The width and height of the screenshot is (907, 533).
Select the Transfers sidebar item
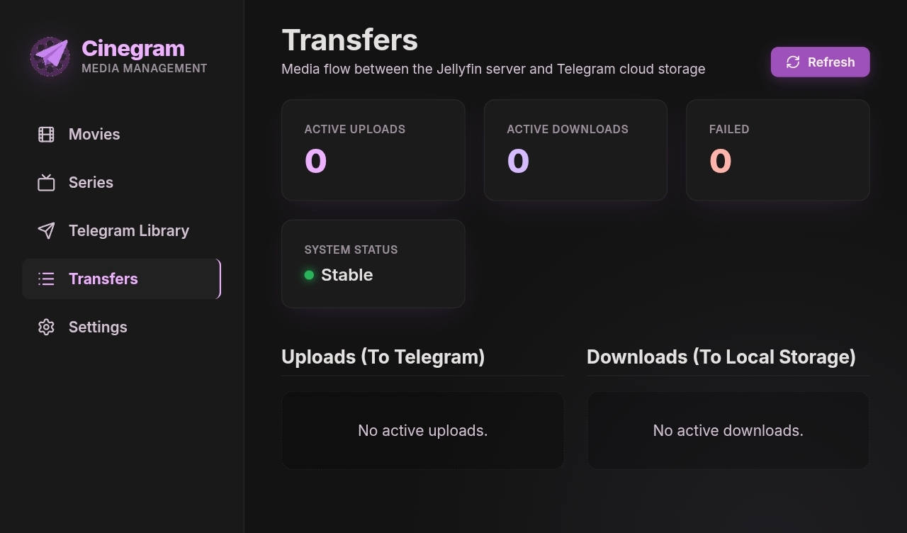pyautogui.click(x=121, y=279)
